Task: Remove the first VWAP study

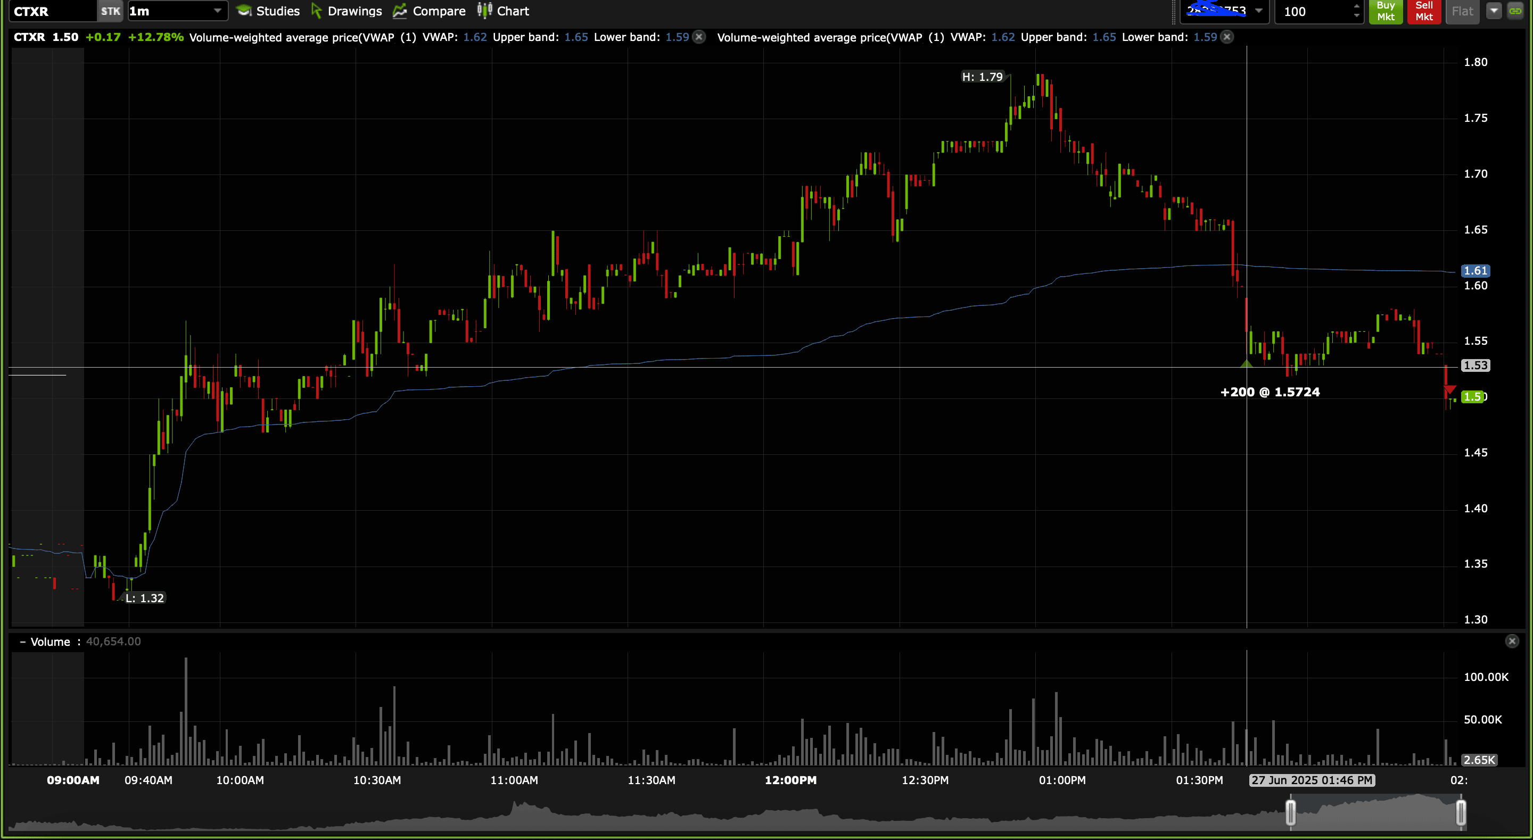Action: click(x=699, y=37)
